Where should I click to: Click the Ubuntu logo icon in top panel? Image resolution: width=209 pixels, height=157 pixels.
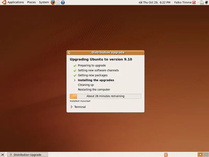[x=4, y=2]
